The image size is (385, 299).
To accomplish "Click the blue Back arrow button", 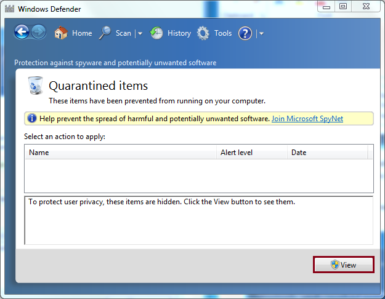I will [x=22, y=32].
